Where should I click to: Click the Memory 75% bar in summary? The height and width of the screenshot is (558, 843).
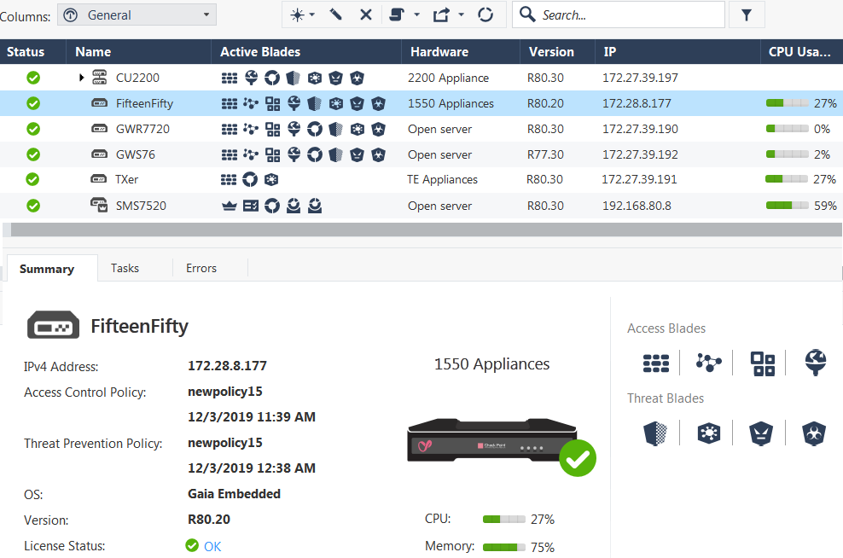503,547
